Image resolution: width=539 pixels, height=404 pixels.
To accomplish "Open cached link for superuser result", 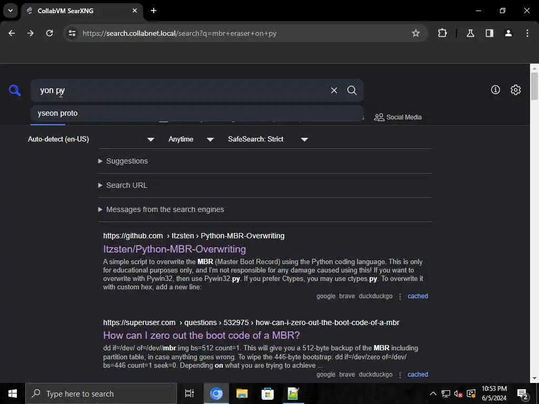I will click(x=417, y=375).
